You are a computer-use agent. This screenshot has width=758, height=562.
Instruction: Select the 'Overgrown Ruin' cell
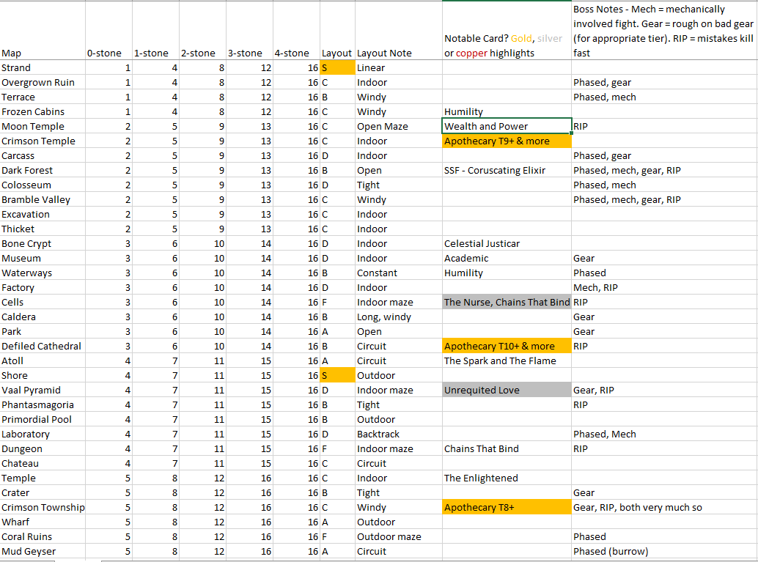43,82
